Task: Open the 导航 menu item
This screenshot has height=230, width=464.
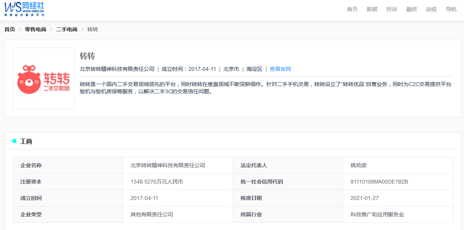Action: click(x=451, y=9)
